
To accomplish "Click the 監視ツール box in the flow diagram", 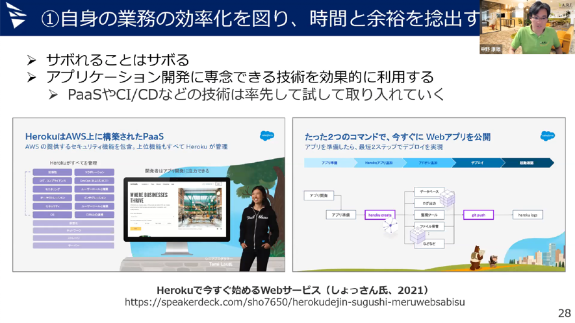I will tap(428, 215).
